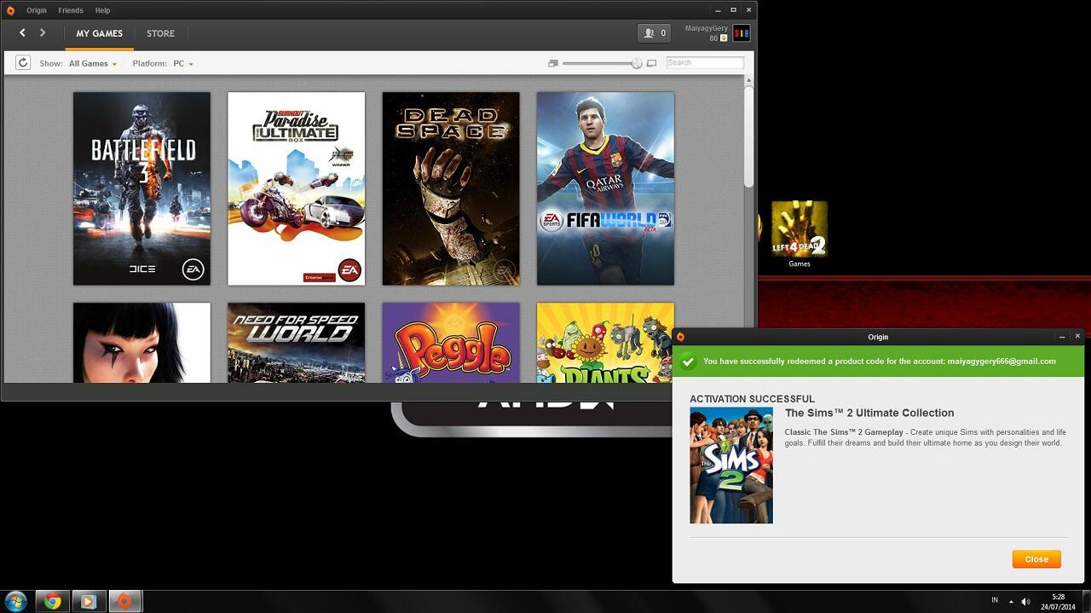This screenshot has height=613, width=1091.
Task: Click the small tile size icon
Action: tap(553, 63)
